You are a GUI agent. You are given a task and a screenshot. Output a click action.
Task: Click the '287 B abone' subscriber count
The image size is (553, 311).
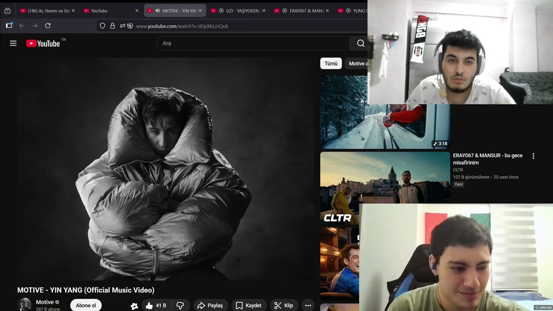[x=48, y=309]
